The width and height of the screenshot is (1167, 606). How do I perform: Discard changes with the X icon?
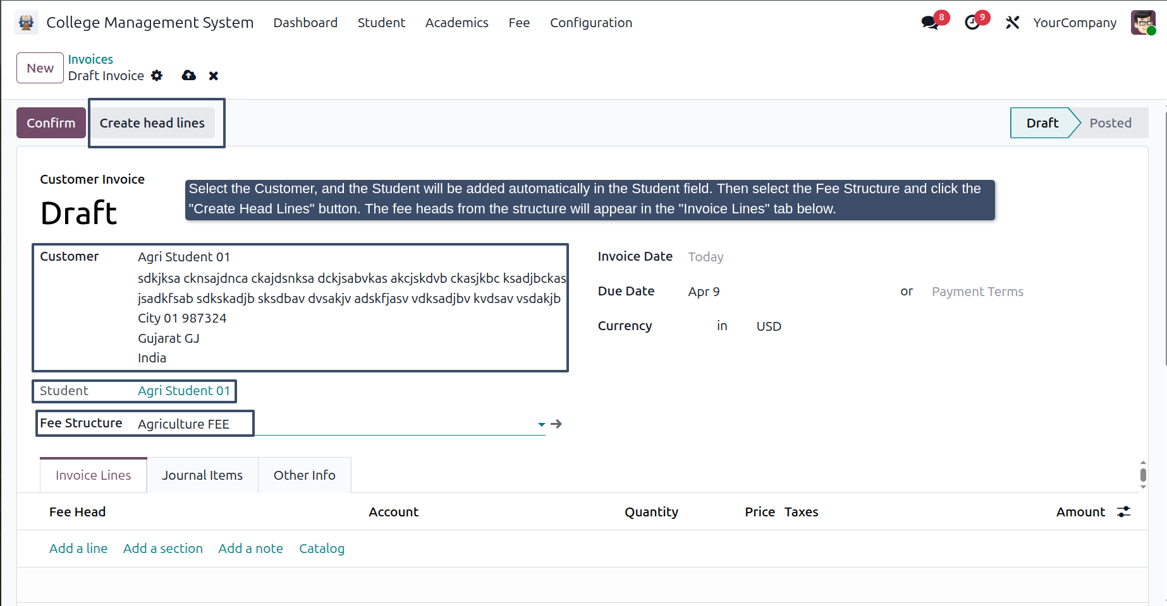[214, 76]
